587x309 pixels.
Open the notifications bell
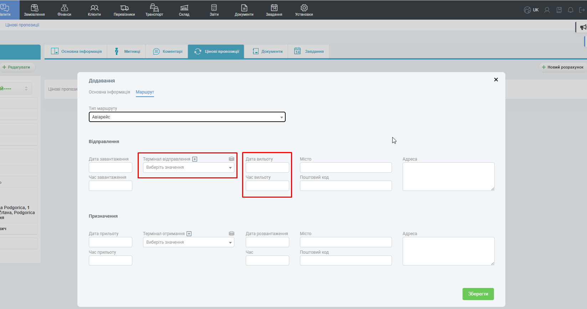click(571, 10)
